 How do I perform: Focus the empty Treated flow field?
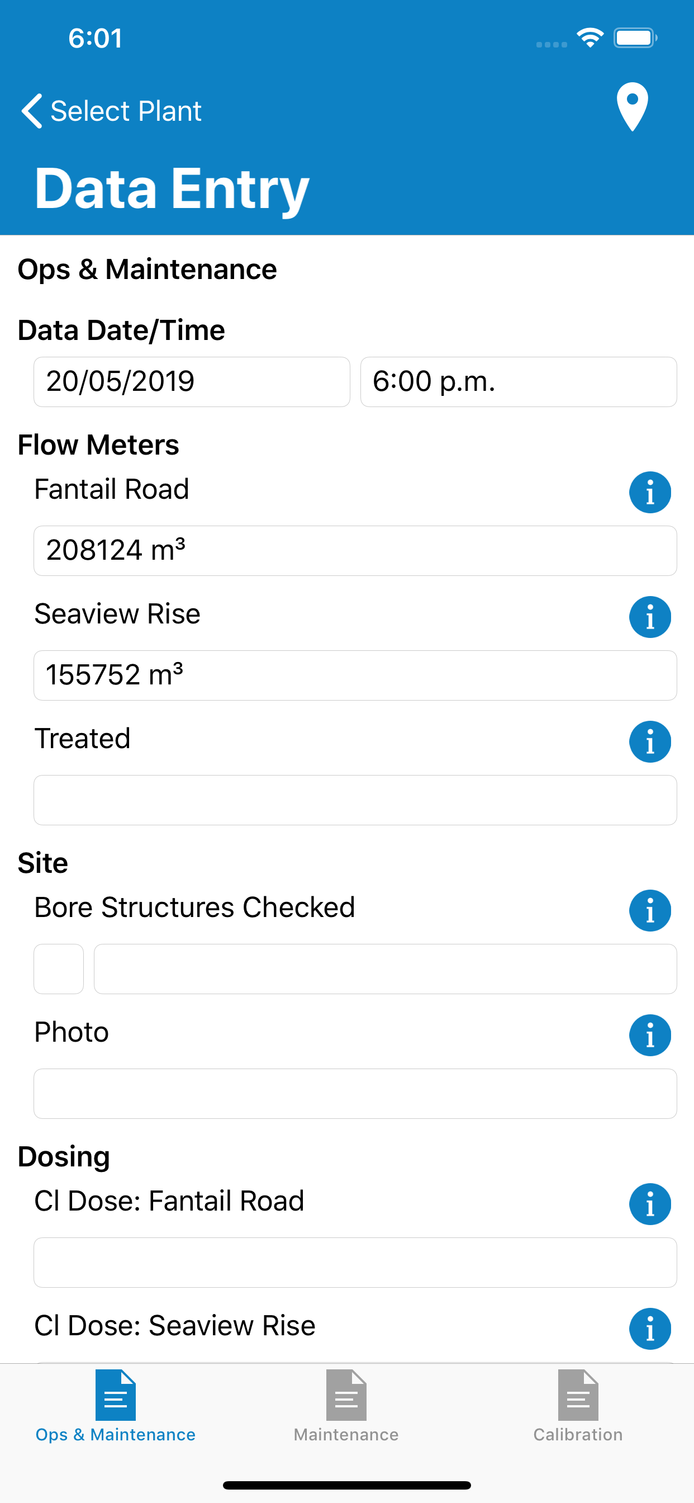pyautogui.click(x=355, y=800)
